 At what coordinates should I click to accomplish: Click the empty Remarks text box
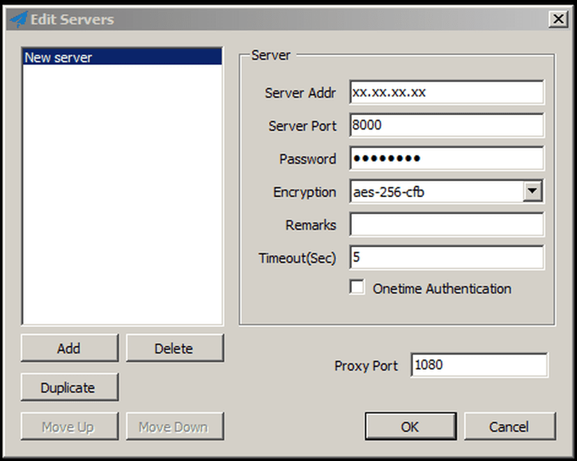pos(446,225)
